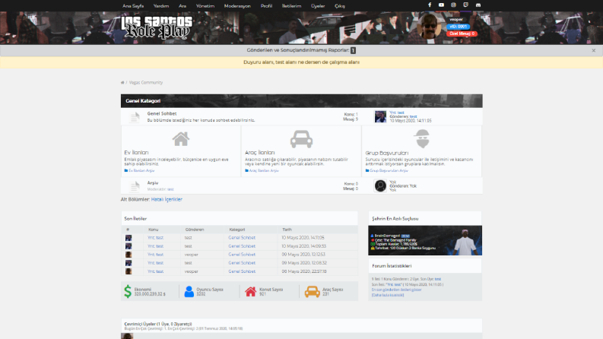Open the Profil menu item
The image size is (603, 339).
[266, 6]
